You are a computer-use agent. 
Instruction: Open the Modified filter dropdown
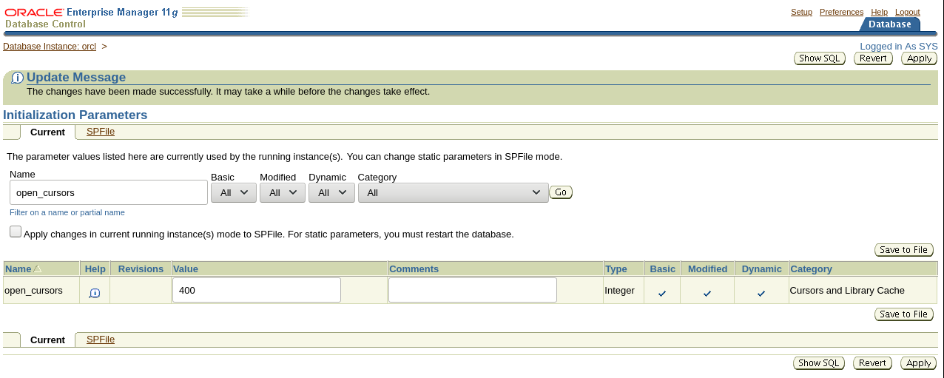283,192
